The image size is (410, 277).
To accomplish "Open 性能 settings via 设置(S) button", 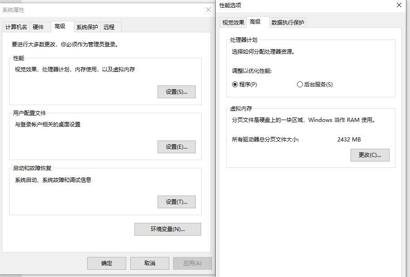I will coord(176,91).
